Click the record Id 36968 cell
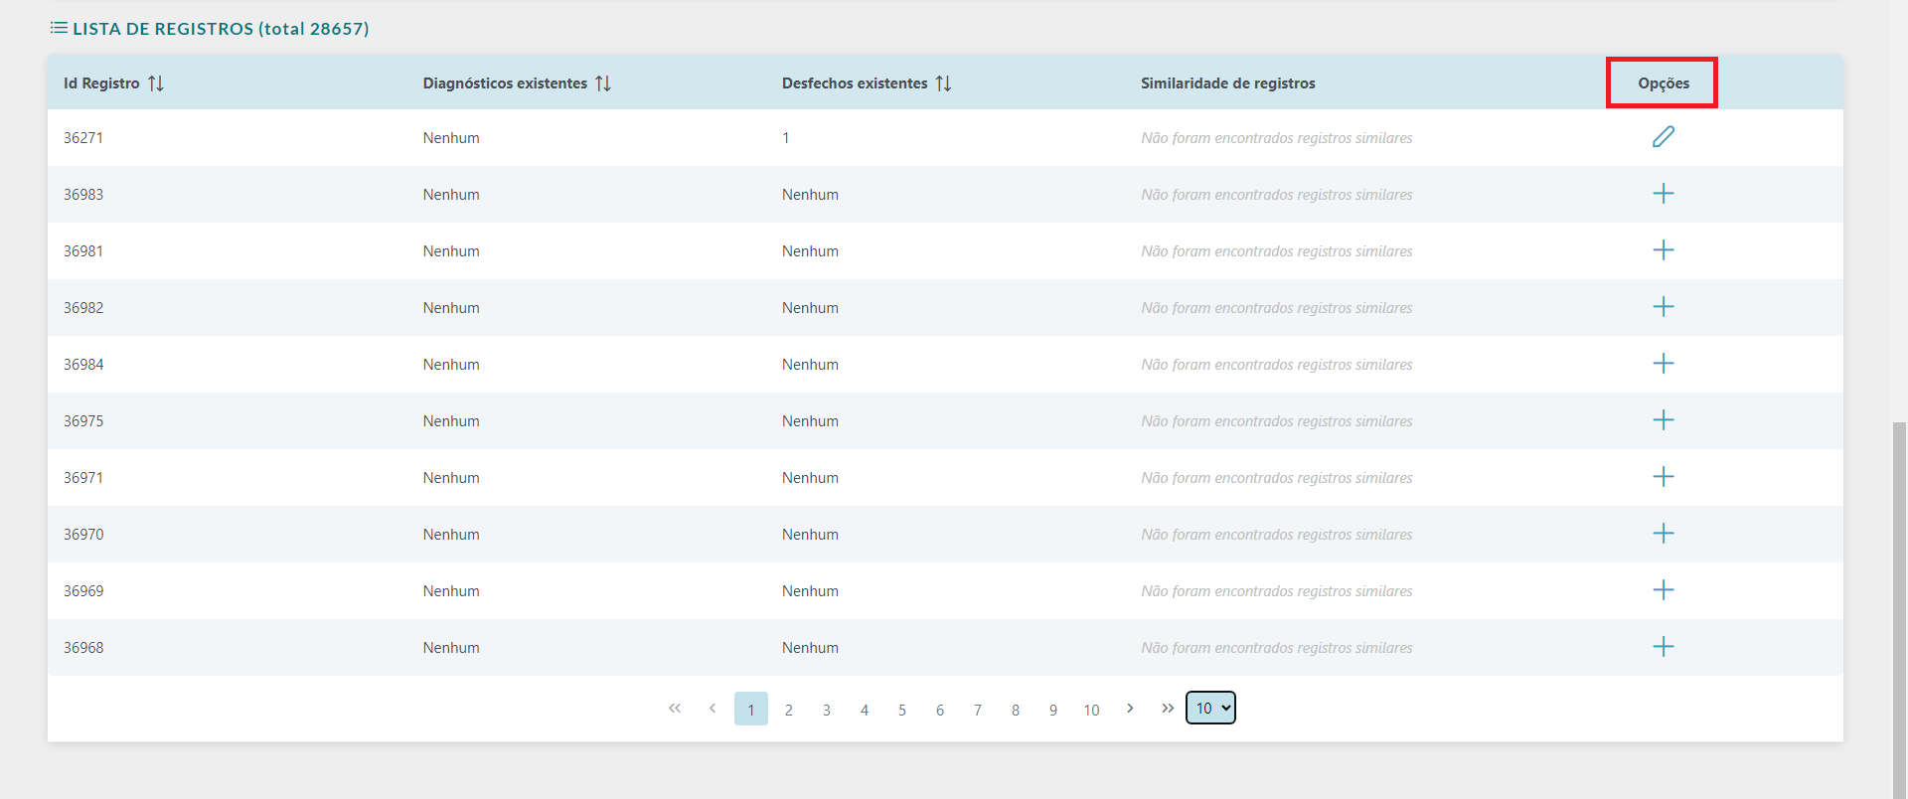Viewport: 1908px width, 799px height. point(83,648)
